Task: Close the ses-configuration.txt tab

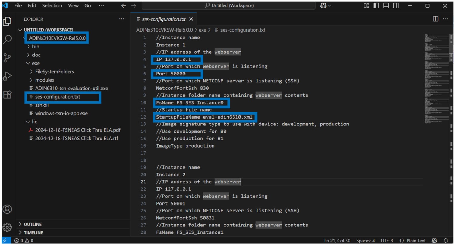Action: [x=191, y=19]
